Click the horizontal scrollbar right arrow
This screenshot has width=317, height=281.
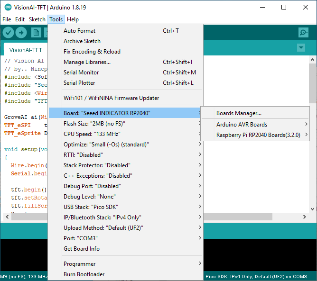[305, 217]
